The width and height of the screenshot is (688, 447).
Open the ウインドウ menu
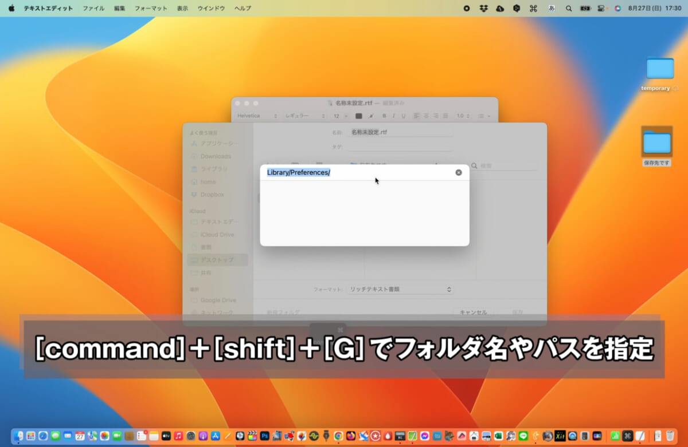(211, 9)
